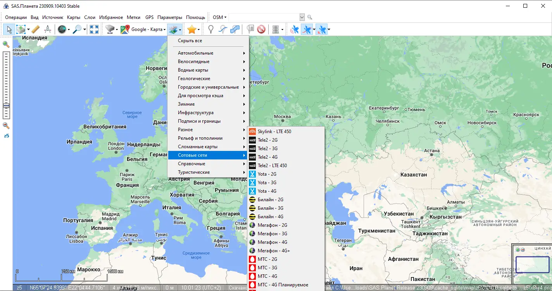The height and width of the screenshot is (291, 552).
Task: Zoom out with the minus magnifier
Action: pos(6,125)
